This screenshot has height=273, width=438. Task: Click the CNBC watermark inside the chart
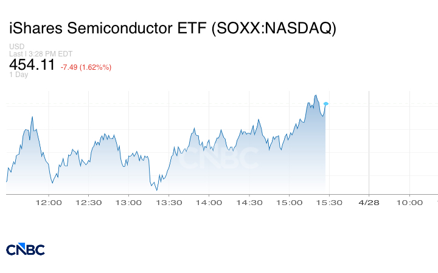point(218,159)
